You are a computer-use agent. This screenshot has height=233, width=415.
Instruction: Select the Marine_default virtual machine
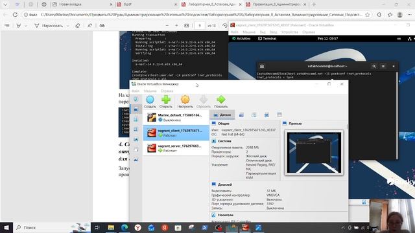(176, 117)
